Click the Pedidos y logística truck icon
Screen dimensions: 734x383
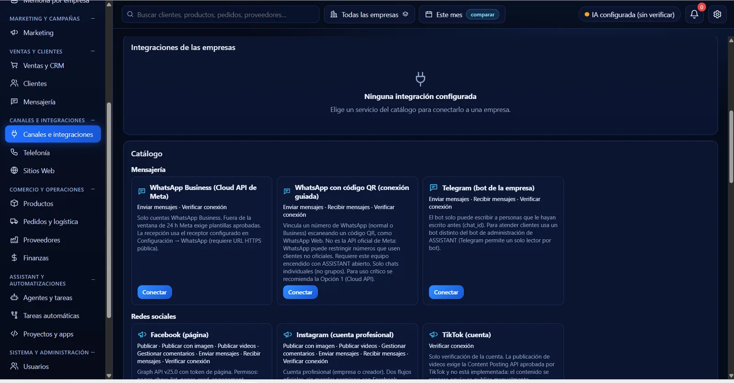click(14, 221)
